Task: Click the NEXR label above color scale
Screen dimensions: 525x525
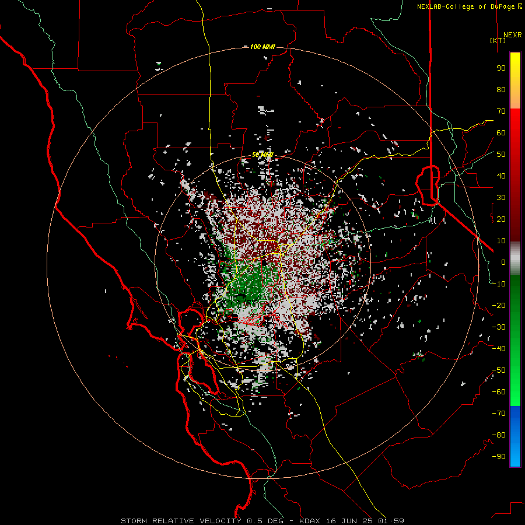Action: point(512,35)
